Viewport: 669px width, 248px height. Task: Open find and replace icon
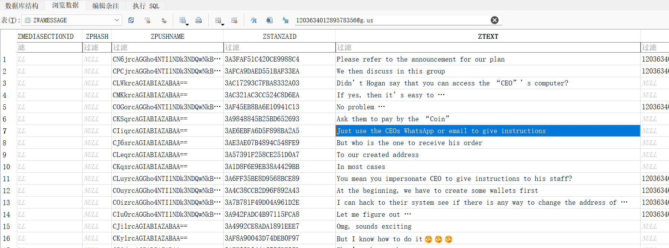[x=286, y=20]
